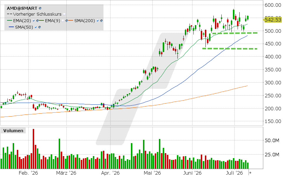Screen dimensions: 283x177
Task: Click the SMA(200) legend label
Action: coord(85,21)
